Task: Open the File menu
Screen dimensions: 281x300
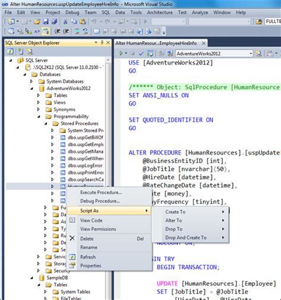Action: coord(8,12)
